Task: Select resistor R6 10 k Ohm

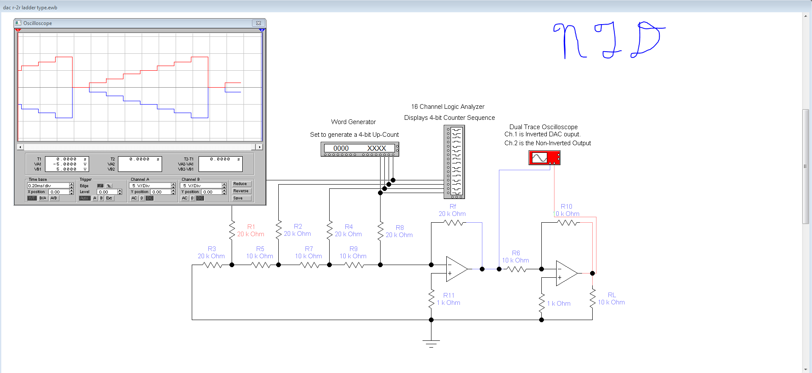Action: click(516, 269)
